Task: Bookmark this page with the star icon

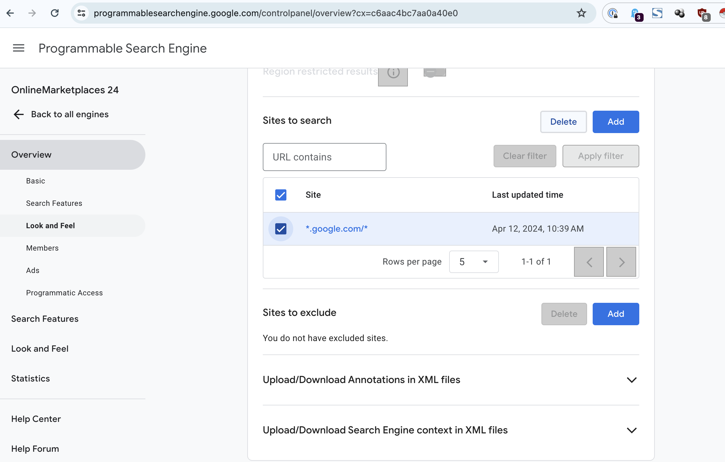Action: 581,13
